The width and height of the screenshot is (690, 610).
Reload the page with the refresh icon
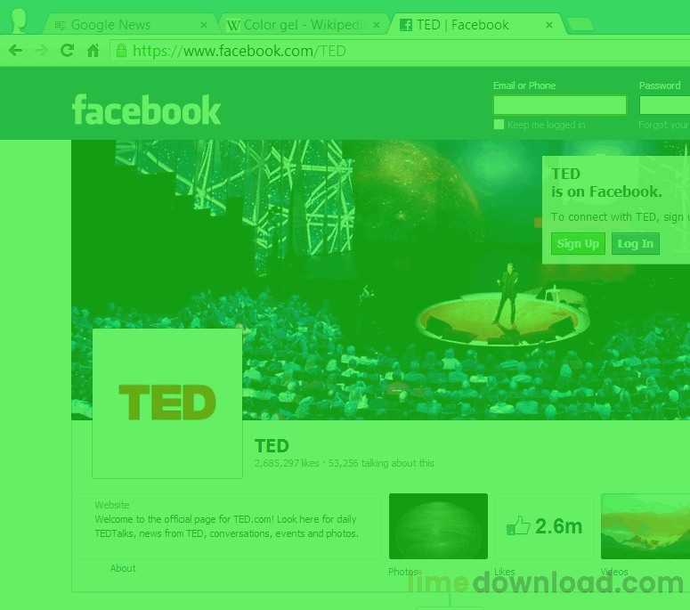point(67,51)
